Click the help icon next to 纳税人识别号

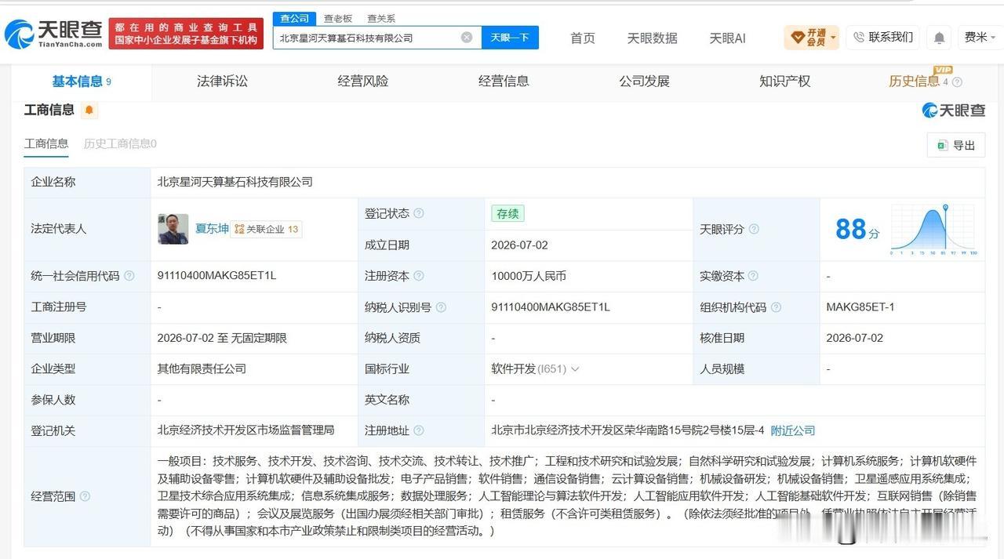441,307
